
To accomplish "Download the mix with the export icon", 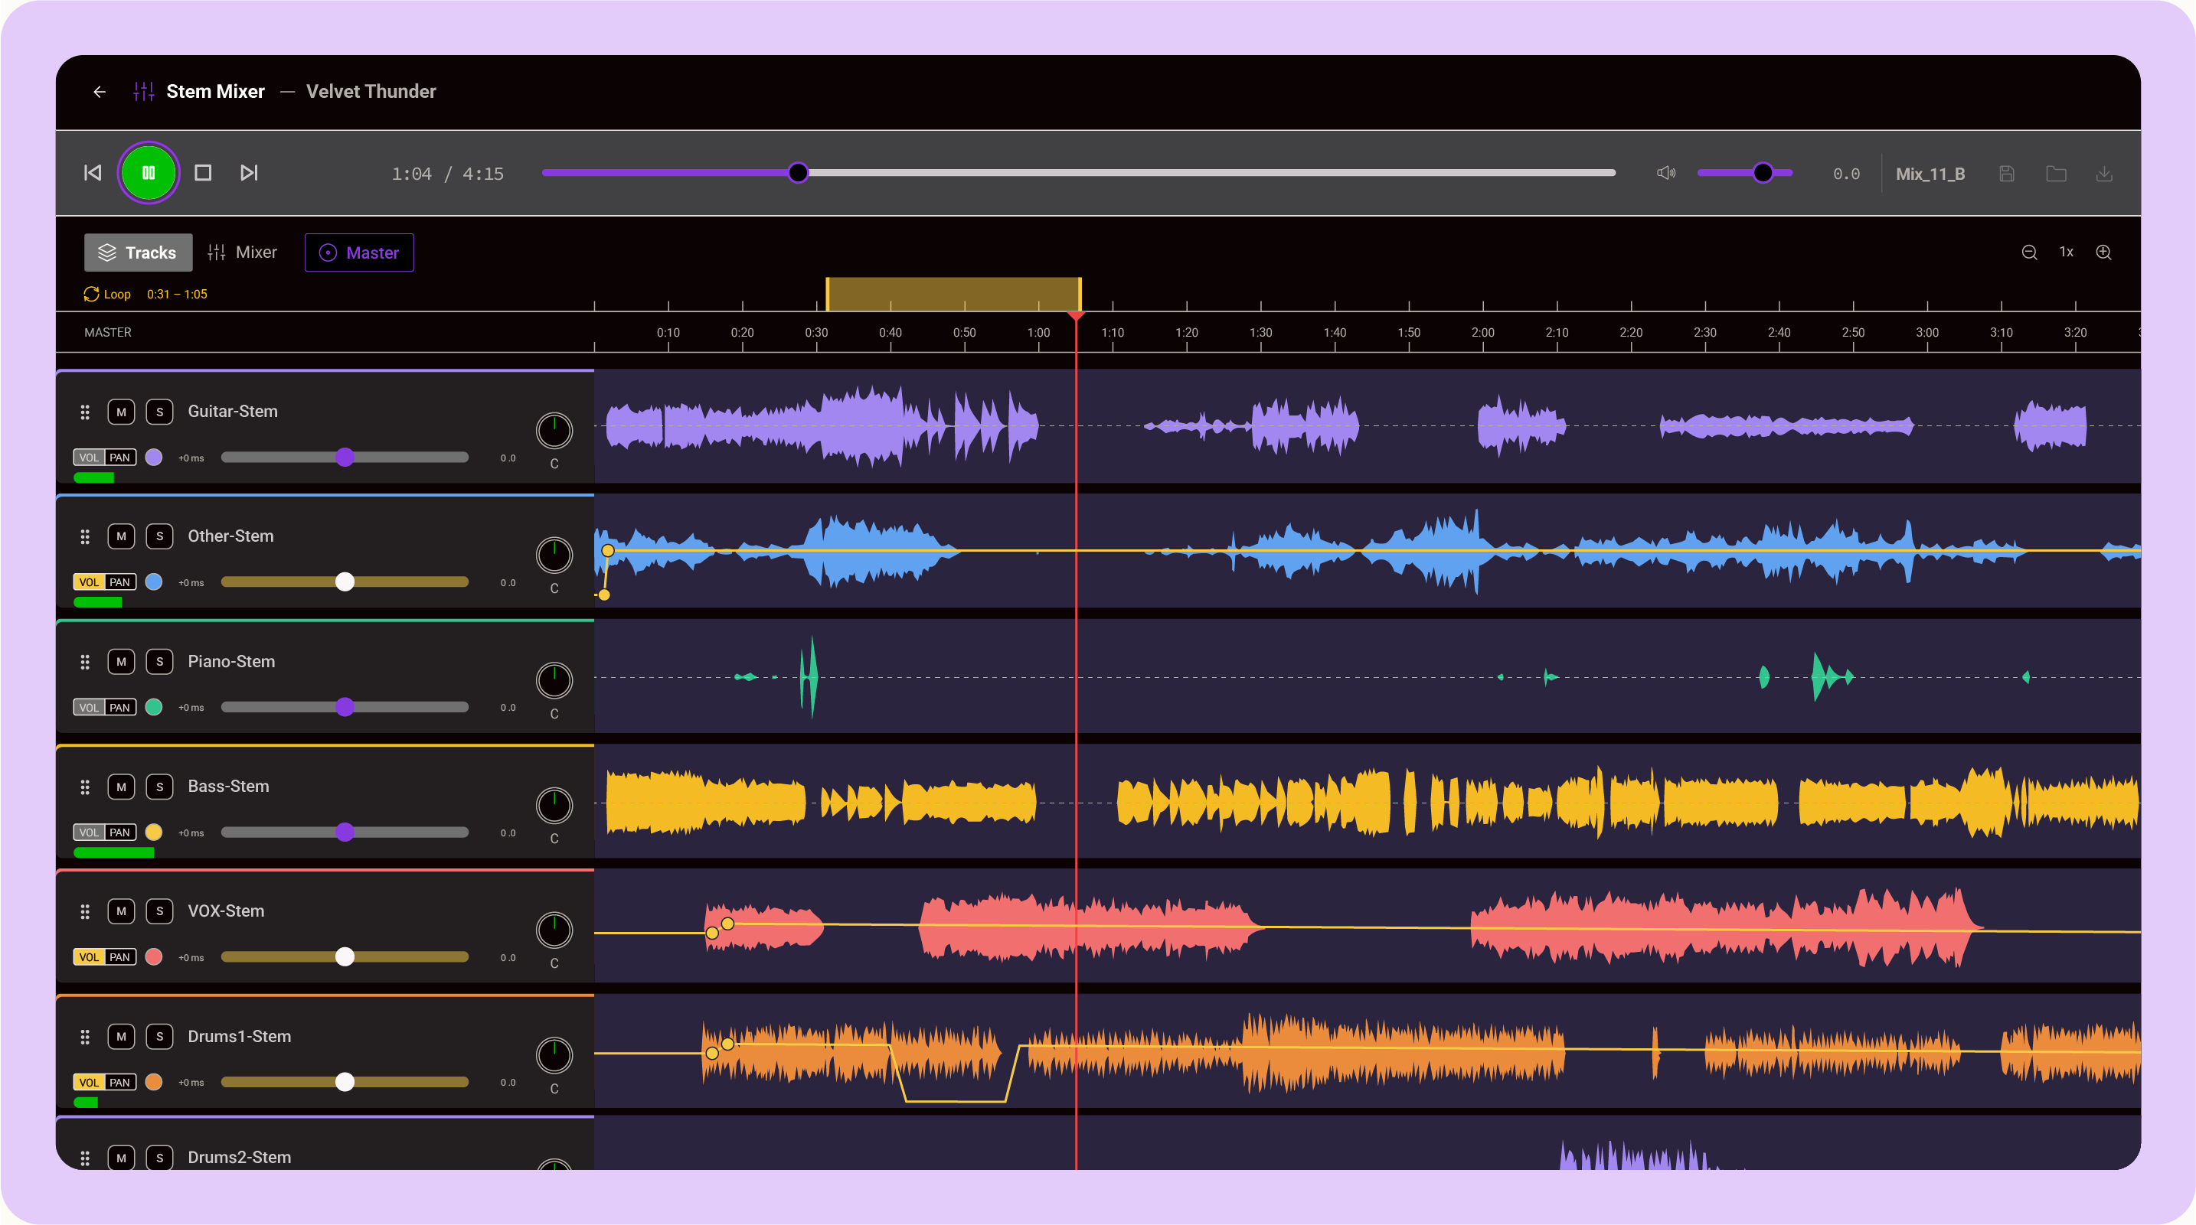I will 2104,174.
